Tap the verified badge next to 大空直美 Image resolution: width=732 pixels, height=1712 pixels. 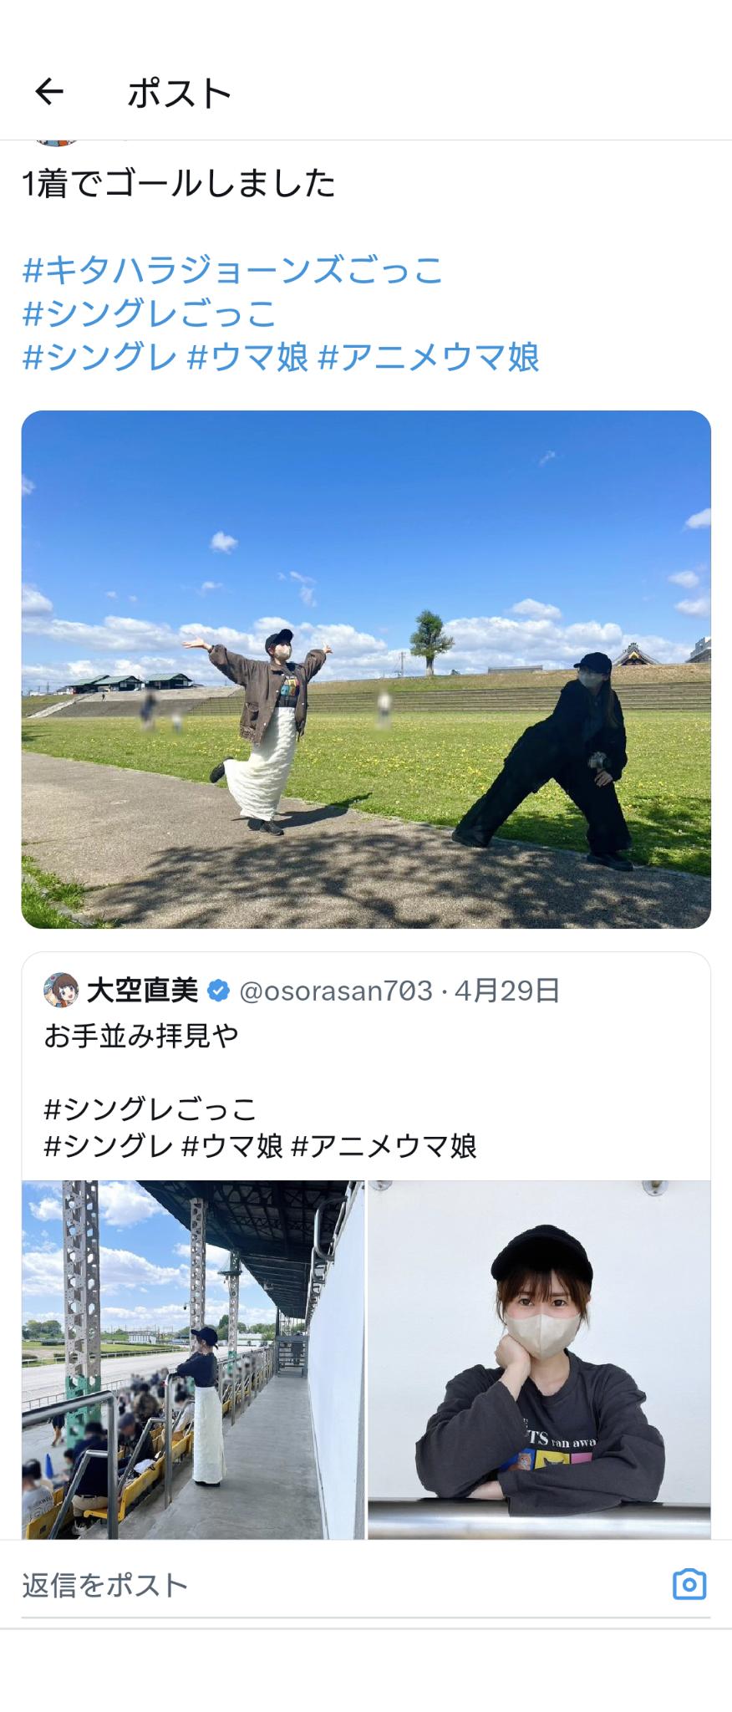tap(218, 991)
